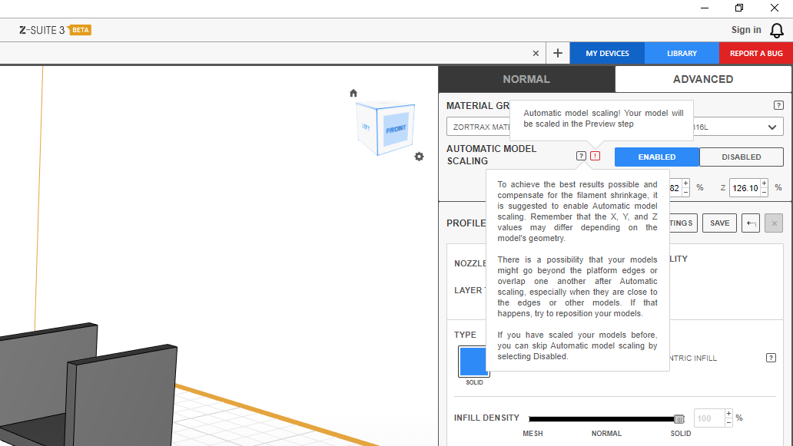The width and height of the screenshot is (793, 446).
Task: Click the profile import arrow icon
Action: click(x=752, y=223)
